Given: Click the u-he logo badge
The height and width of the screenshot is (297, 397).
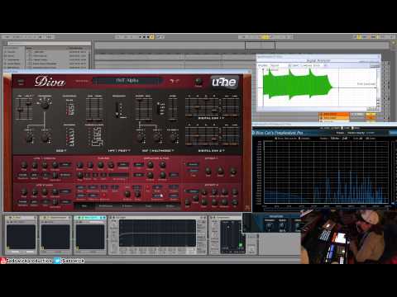Looking at the screenshot, I should pos(225,82).
